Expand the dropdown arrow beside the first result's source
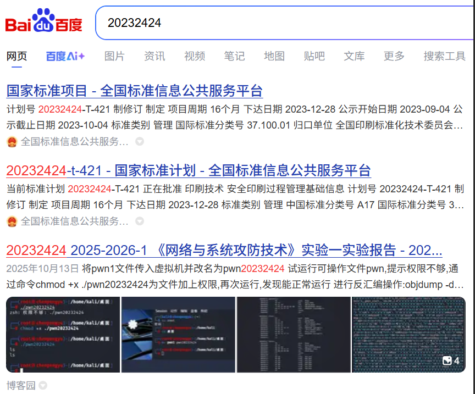Viewport: 475px width, 394px height. [139, 141]
